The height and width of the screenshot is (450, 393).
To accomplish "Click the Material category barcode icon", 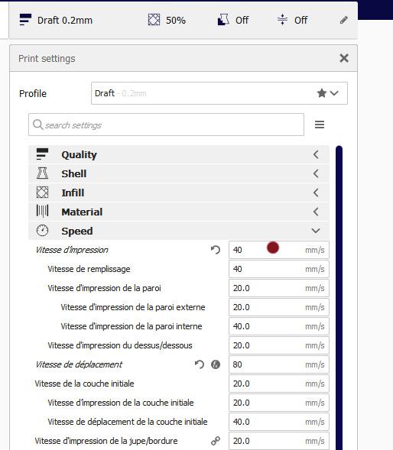I will (x=42, y=211).
